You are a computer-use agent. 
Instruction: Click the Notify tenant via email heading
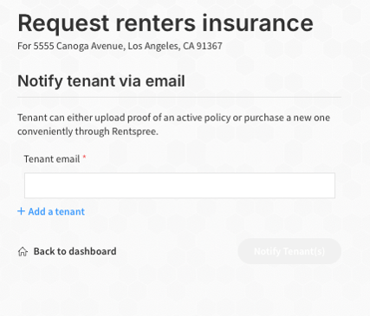101,81
